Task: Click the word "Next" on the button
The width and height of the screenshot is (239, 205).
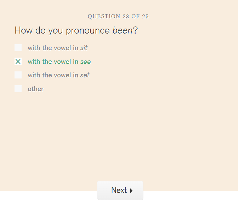Action: (x=119, y=191)
